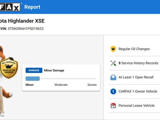Open CARFAX 1-Owner Vehicle entry
The height and width of the screenshot is (120, 160).
click(134, 91)
